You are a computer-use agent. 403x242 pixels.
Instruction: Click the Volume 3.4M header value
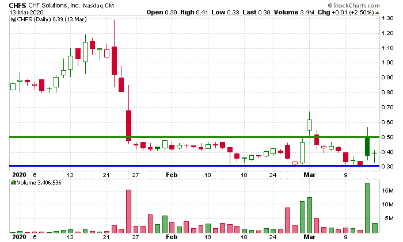(294, 12)
